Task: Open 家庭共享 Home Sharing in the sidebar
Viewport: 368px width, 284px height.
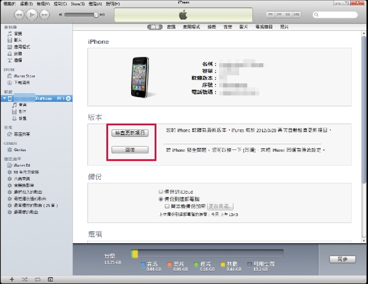Action: click(x=18, y=135)
